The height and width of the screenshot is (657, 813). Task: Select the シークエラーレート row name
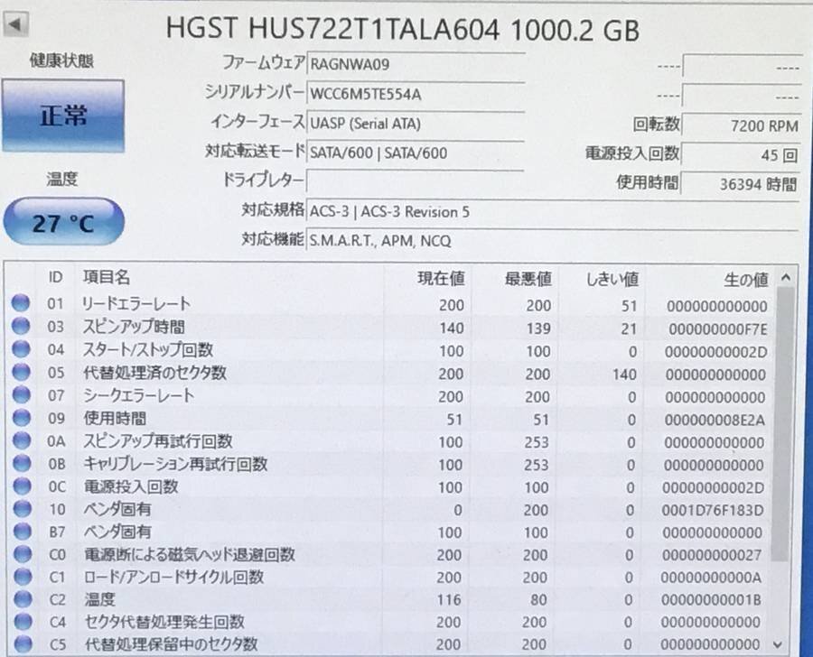(139, 395)
